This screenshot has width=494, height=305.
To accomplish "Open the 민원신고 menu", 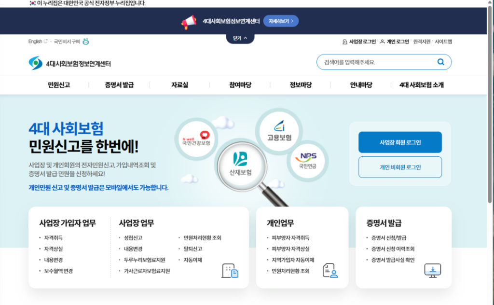I will click(x=59, y=85).
